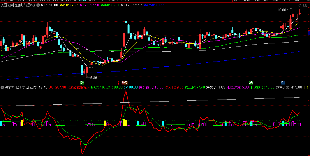Click the 活跃度: 42.75 value
The image size is (310, 156).
click(x=37, y=87)
